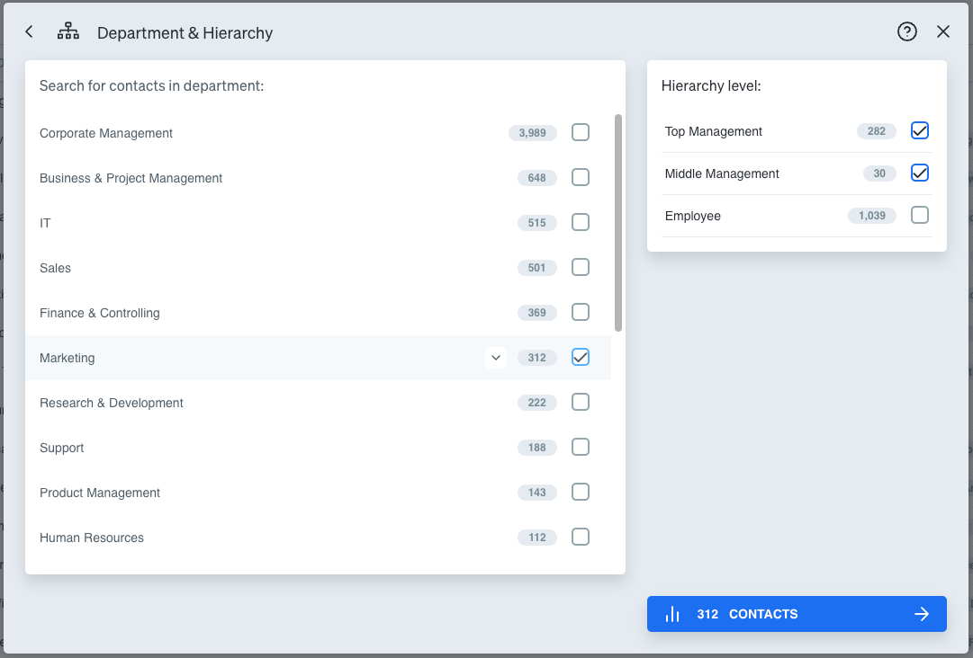This screenshot has height=658, width=973.
Task: Uncheck the Marketing department checkbox
Action: pos(581,358)
